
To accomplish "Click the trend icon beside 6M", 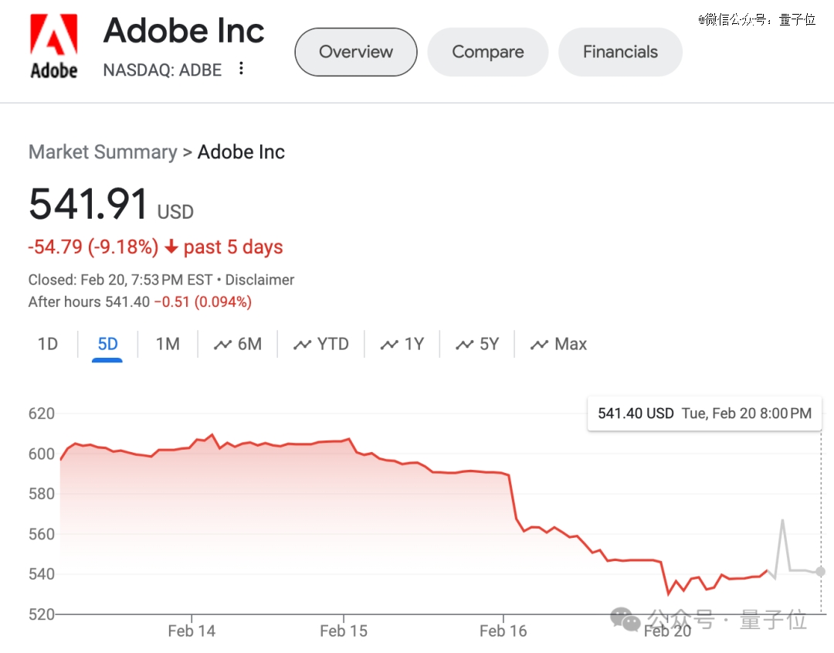I will [222, 345].
